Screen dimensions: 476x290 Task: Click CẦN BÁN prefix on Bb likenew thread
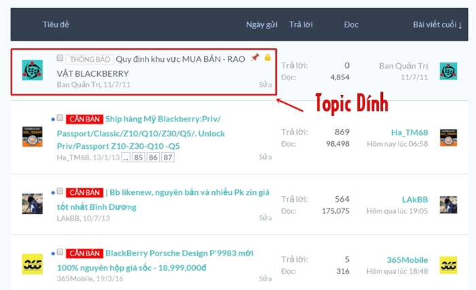(x=85, y=192)
